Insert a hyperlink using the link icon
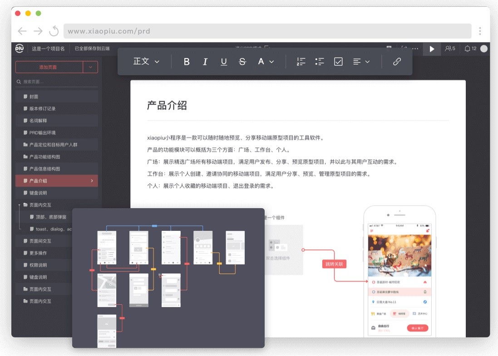498x356 pixels. pyautogui.click(x=397, y=62)
